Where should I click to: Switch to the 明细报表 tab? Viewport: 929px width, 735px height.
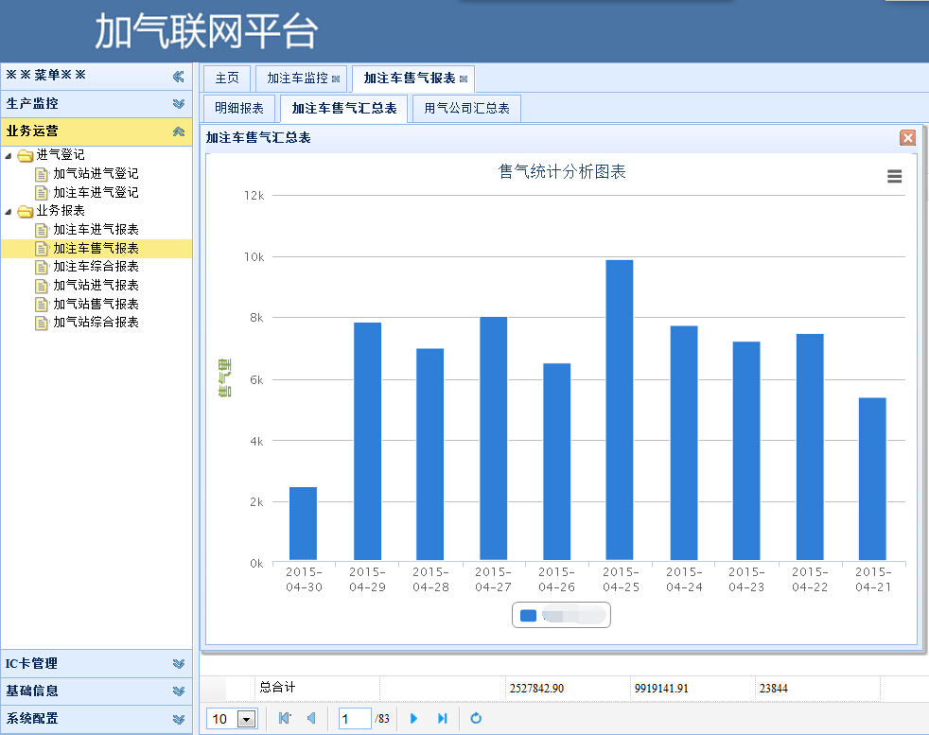(x=239, y=109)
